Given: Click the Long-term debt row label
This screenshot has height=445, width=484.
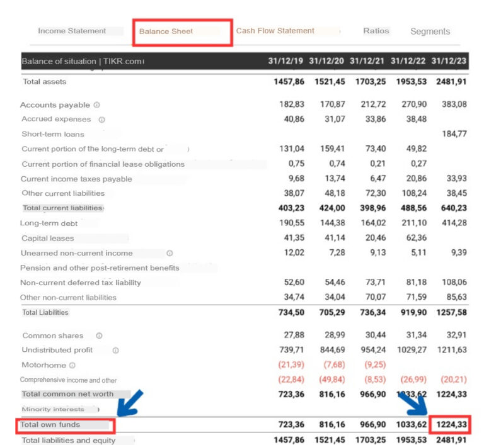Looking at the screenshot, I should 49,223.
